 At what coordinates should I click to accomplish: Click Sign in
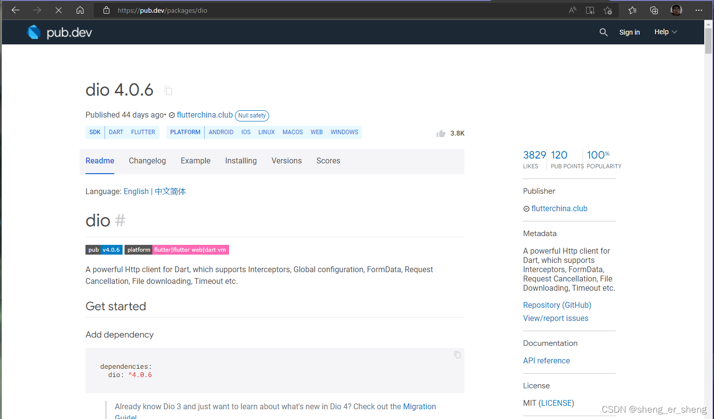click(630, 32)
